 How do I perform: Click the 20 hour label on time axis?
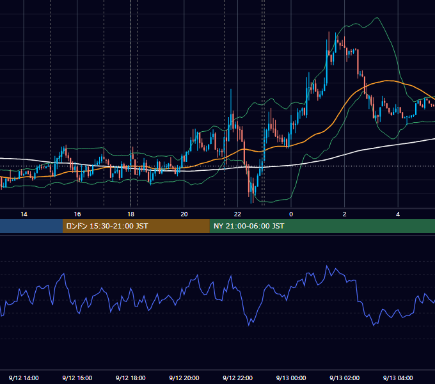(184, 214)
